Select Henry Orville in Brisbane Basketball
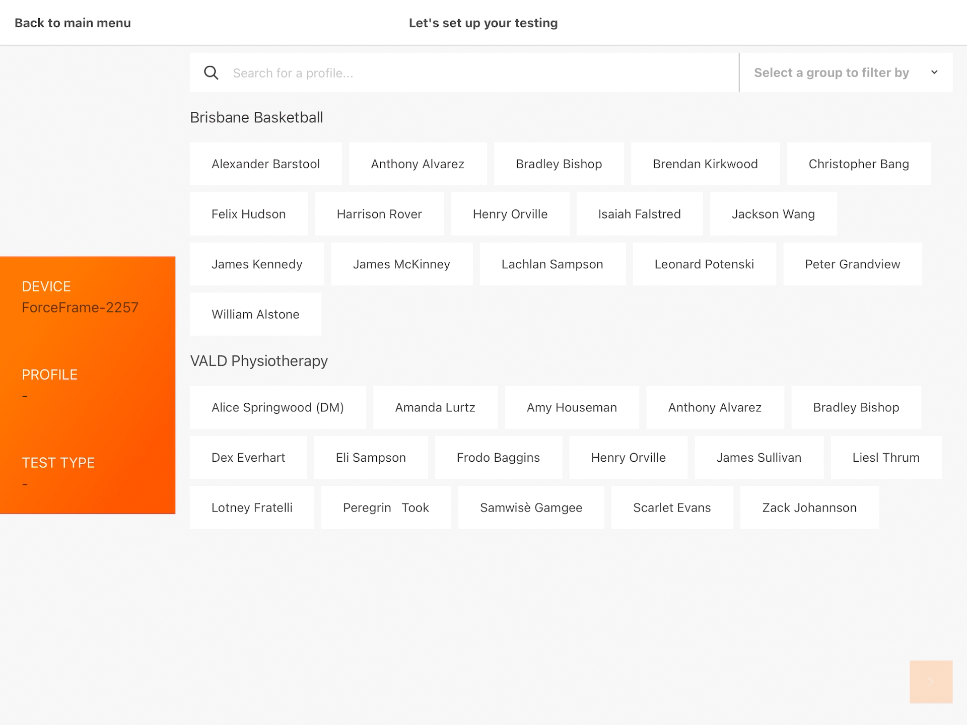Image resolution: width=967 pixels, height=725 pixels. point(510,214)
